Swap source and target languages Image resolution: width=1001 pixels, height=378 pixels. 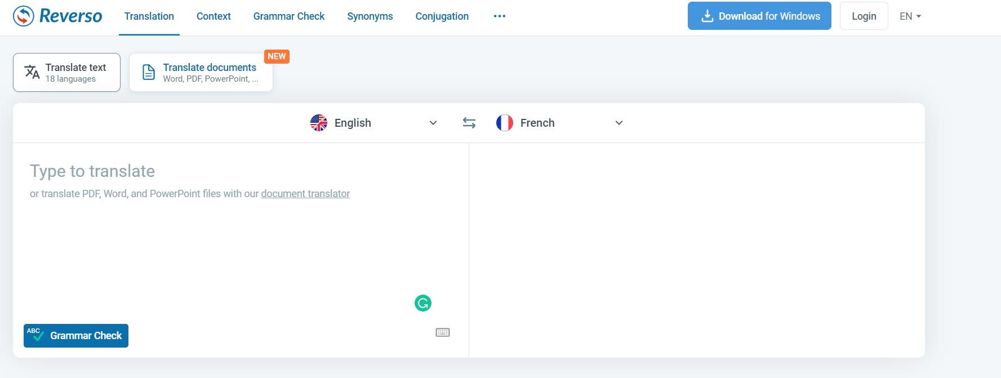pyautogui.click(x=469, y=123)
